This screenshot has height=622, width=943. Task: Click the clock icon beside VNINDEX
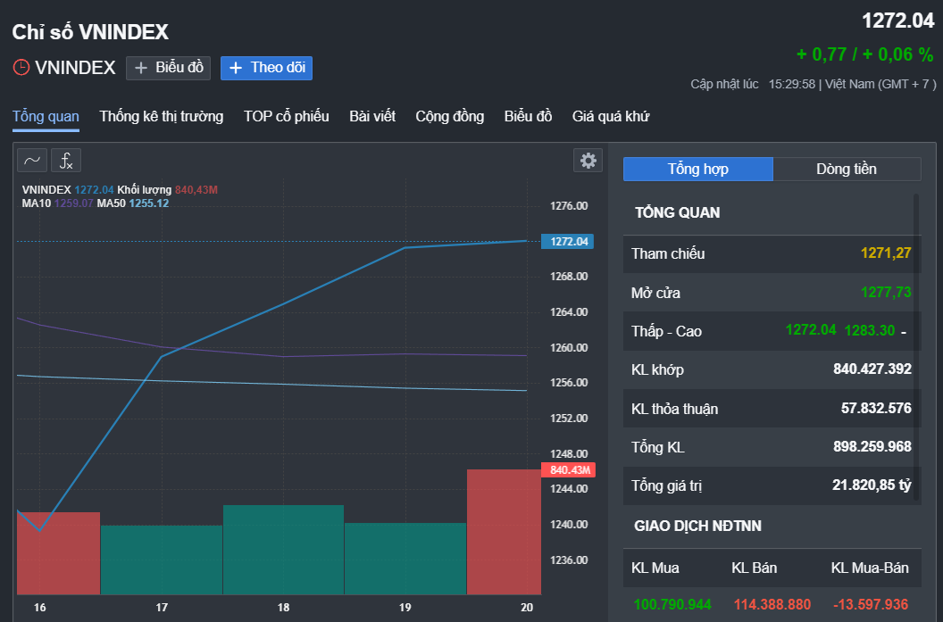[x=21, y=68]
